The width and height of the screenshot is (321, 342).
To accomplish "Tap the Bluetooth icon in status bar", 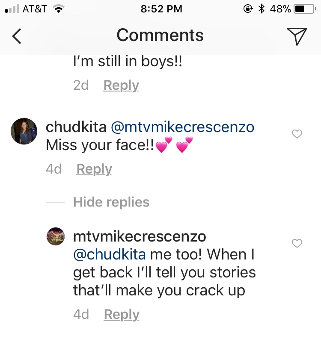I will 261,9.
